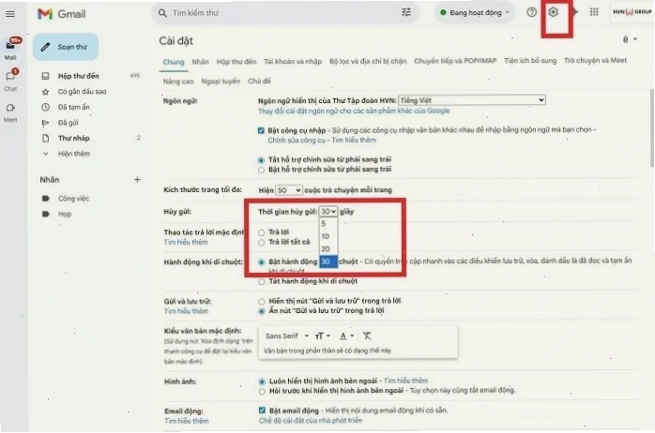Viewport: 655px width, 433px height.
Task: Toggle Bật email động checkbox
Action: click(262, 411)
